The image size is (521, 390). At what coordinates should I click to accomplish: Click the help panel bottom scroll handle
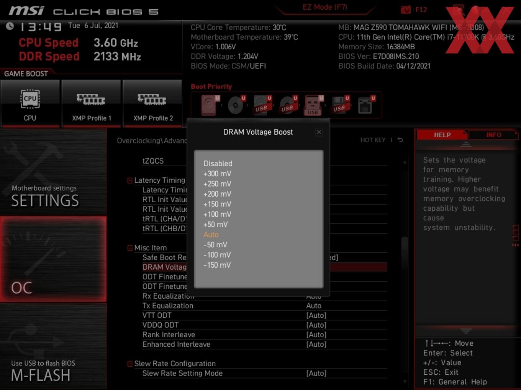(x=466, y=331)
